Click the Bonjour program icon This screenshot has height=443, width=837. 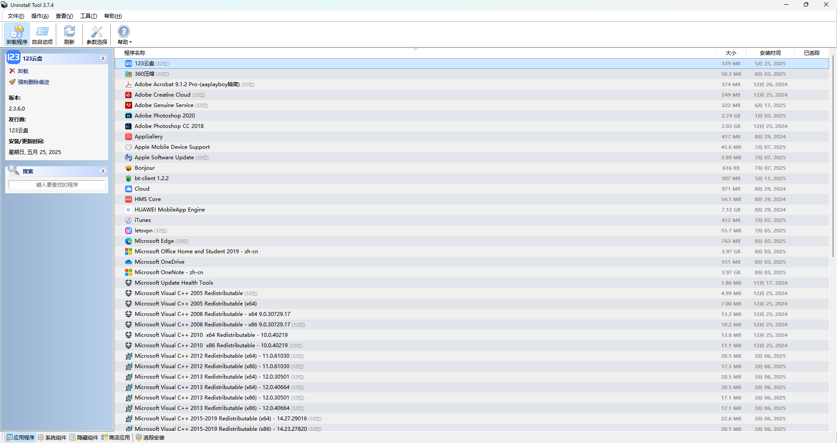point(129,168)
